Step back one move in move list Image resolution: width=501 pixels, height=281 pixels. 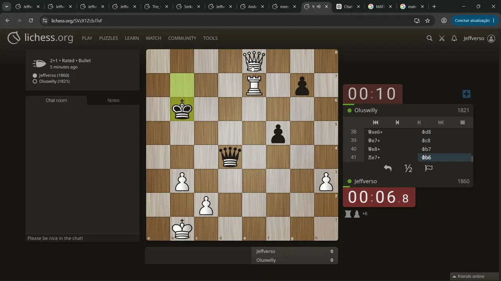click(397, 123)
